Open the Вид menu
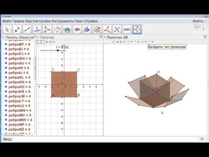This screenshot has width=209, height=157. (28, 21)
